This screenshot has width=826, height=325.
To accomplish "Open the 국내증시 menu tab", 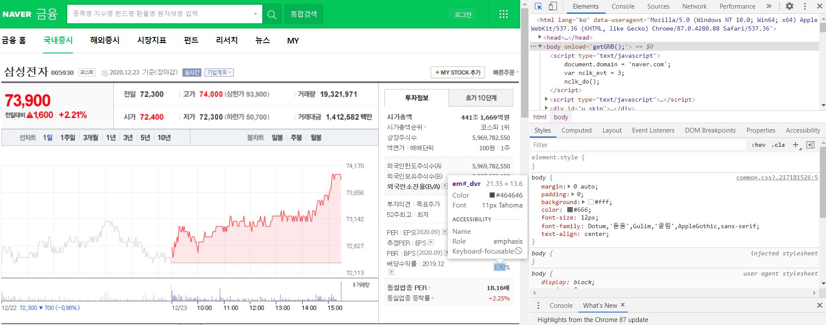I will tap(58, 40).
